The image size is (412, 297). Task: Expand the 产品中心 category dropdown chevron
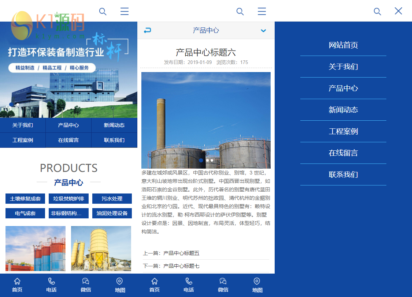pos(263,31)
